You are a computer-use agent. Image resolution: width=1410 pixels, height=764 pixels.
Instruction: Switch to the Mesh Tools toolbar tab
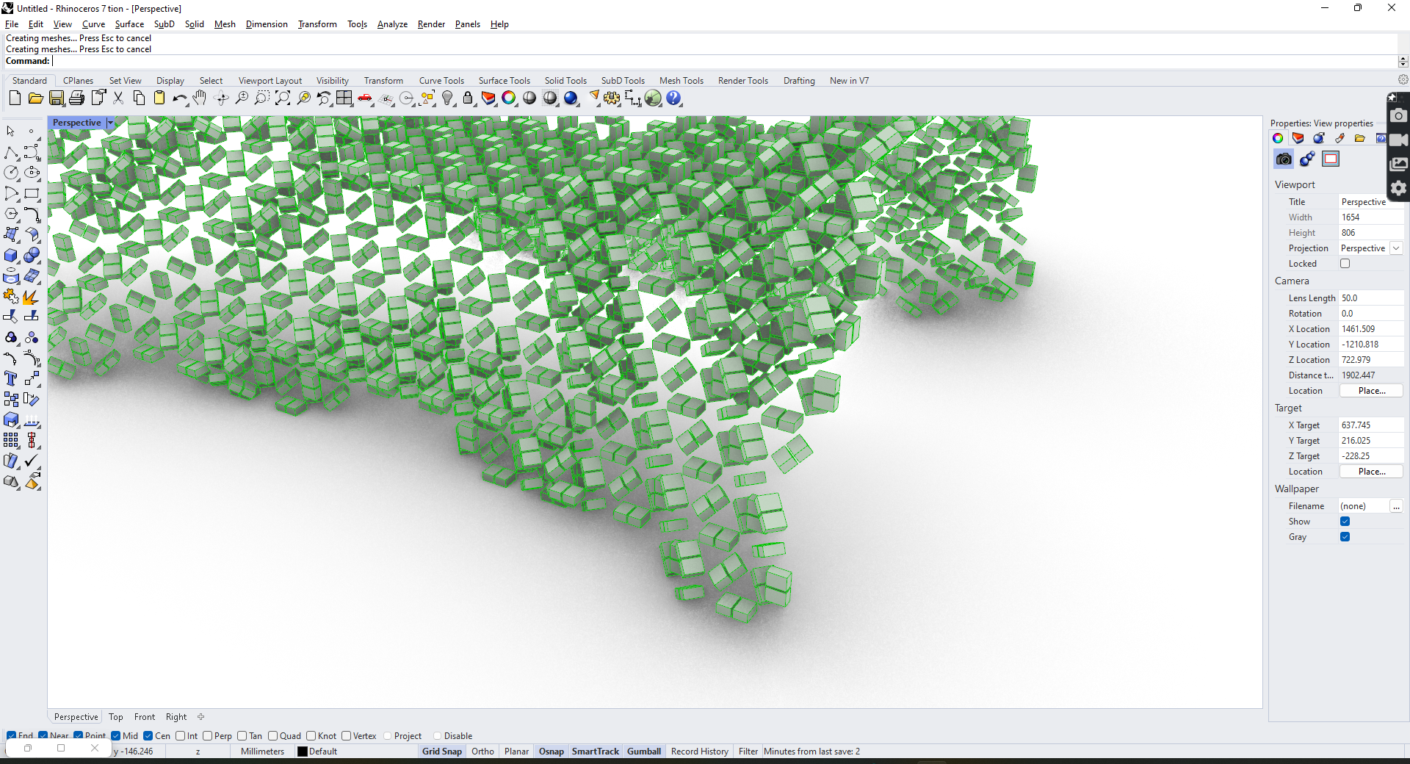tap(681, 81)
